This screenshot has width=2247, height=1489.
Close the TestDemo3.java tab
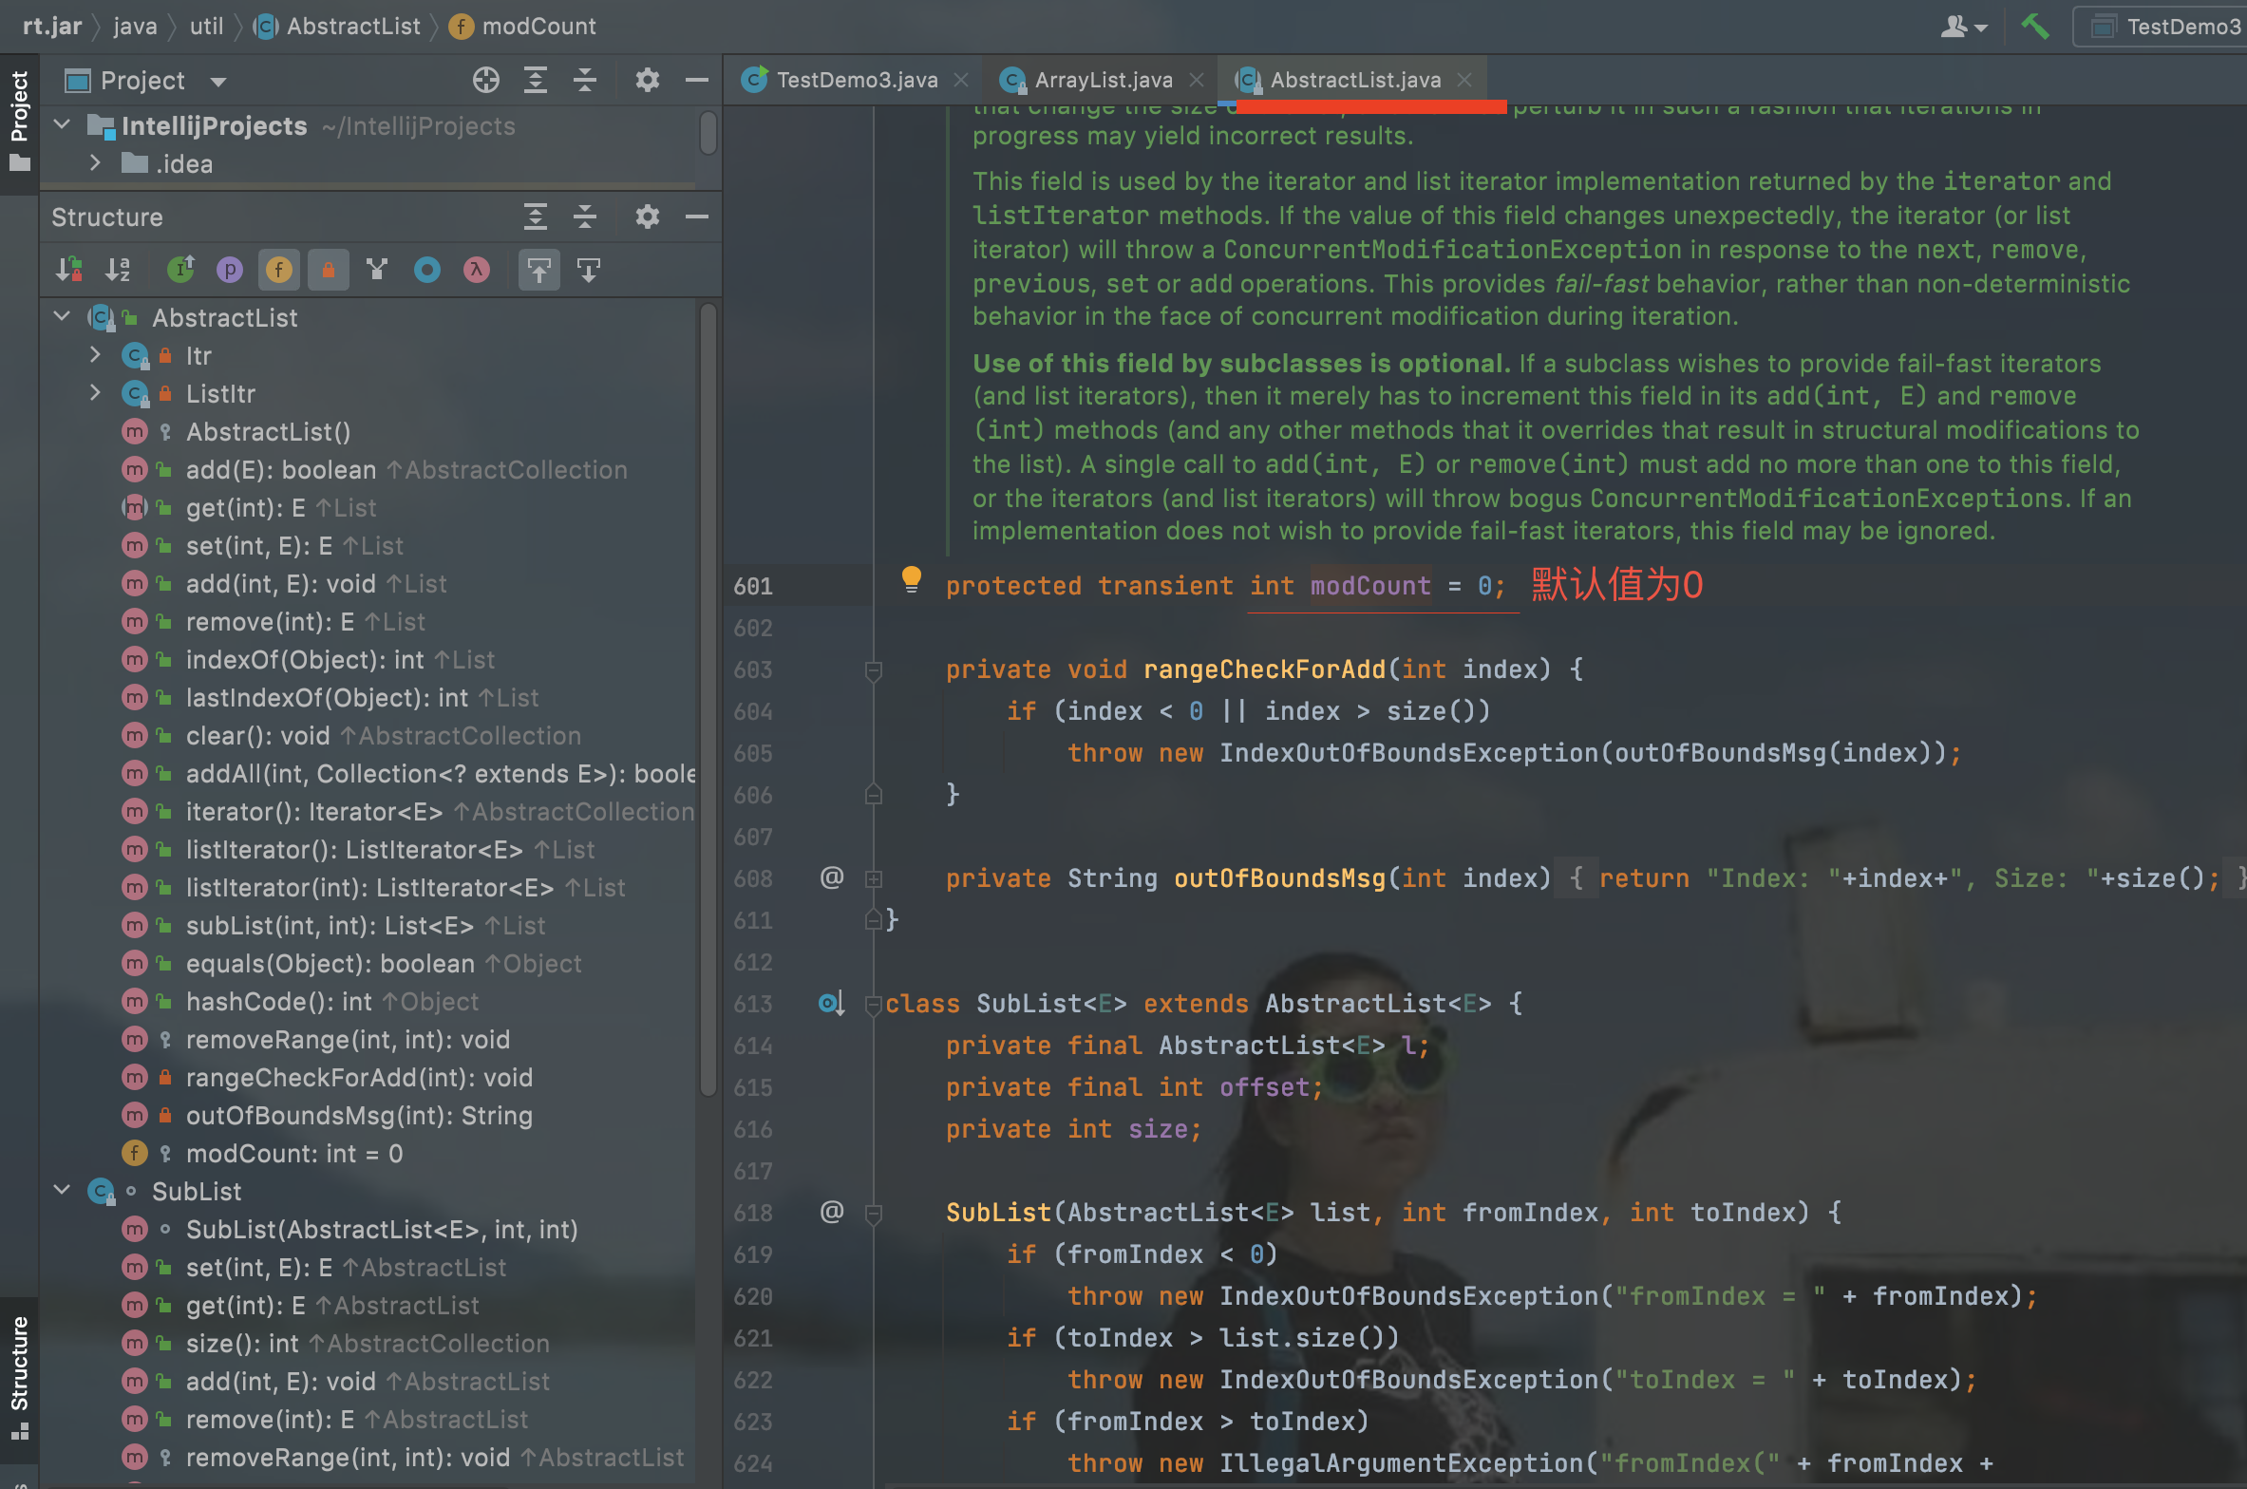961,80
